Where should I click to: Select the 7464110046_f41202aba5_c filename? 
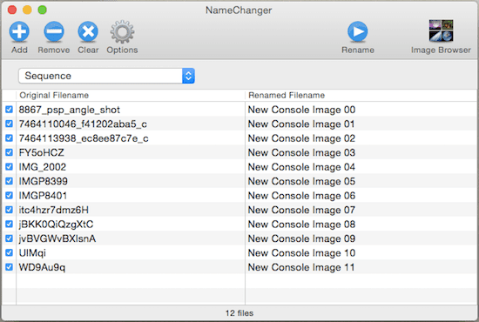(x=83, y=124)
